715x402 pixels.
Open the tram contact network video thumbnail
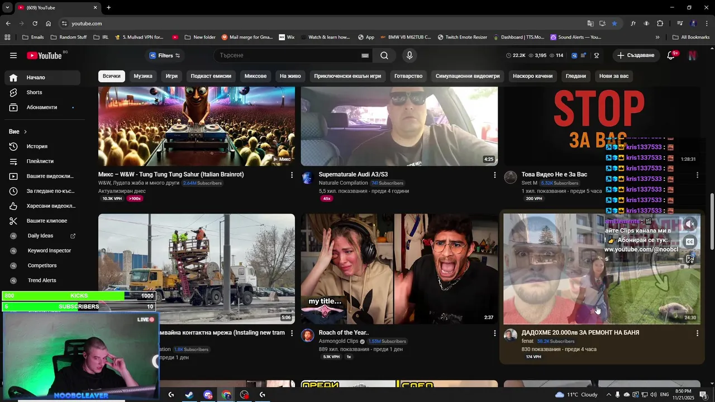pos(197,269)
